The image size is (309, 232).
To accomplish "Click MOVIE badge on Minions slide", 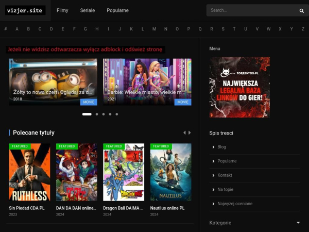I will coord(89,102).
